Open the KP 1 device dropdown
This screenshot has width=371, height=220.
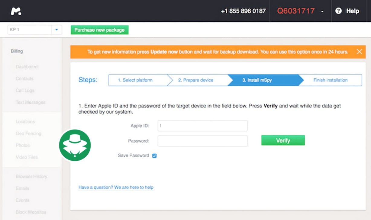[56, 30]
